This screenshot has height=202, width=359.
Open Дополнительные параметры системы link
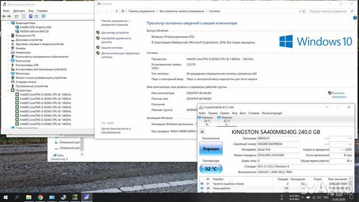[x=120, y=55]
